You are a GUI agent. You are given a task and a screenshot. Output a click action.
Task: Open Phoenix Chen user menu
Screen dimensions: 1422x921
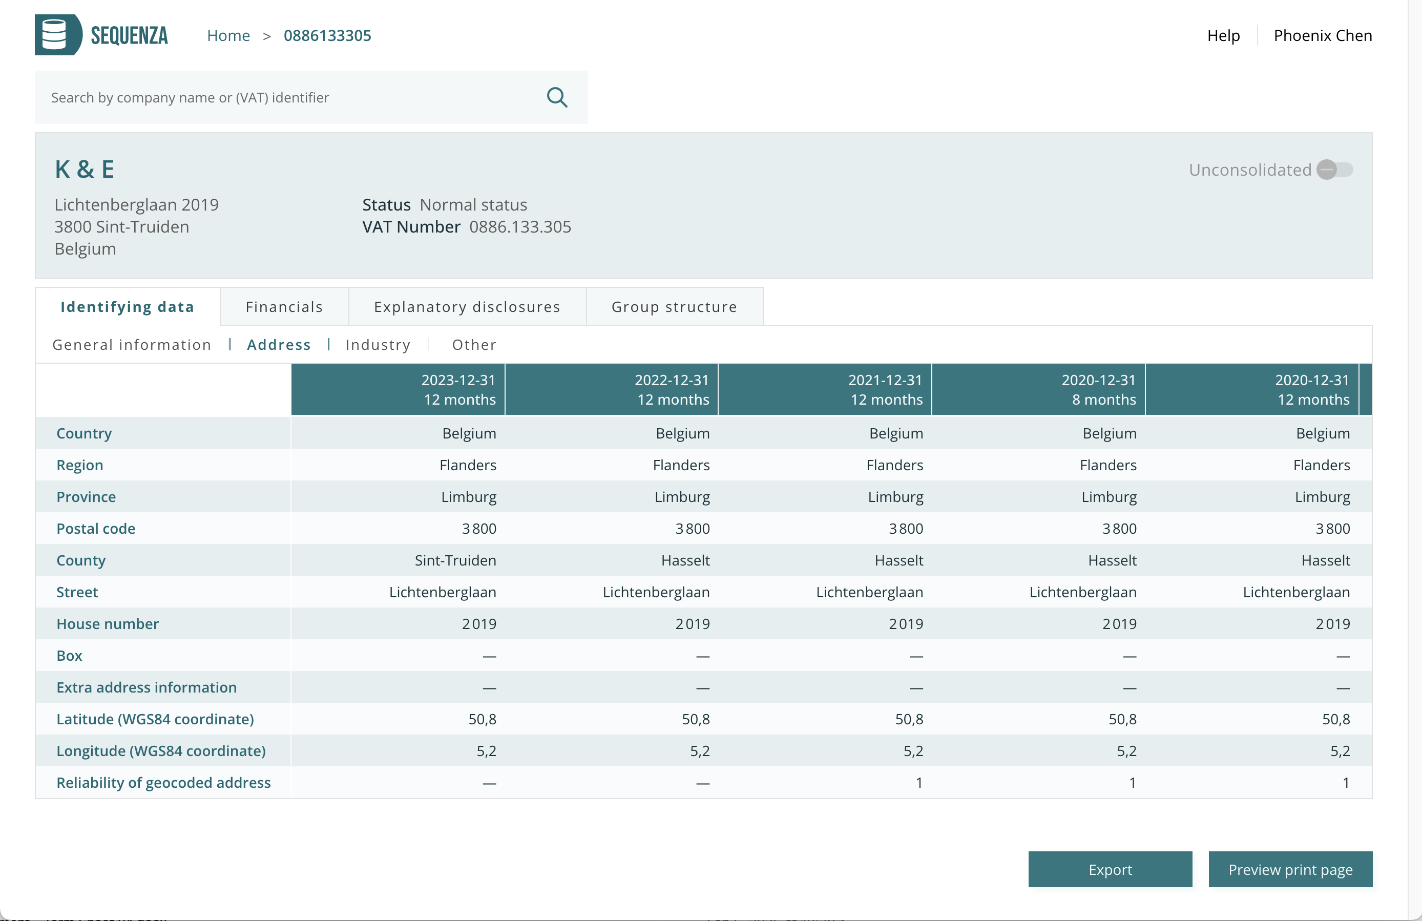coord(1322,35)
